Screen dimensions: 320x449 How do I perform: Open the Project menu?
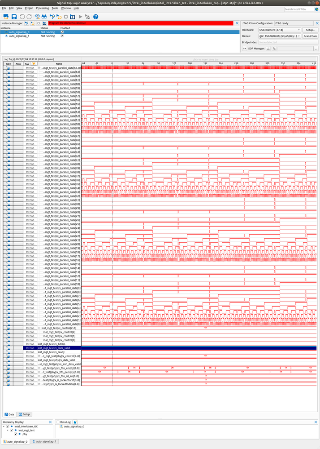pyautogui.click(x=29, y=8)
